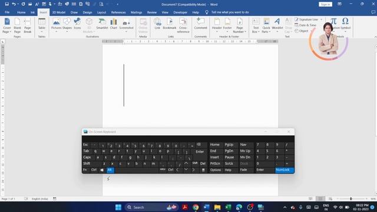This screenshot has width=377, height=212.
Task: Open the Pictures insert option
Action: [x=57, y=25]
